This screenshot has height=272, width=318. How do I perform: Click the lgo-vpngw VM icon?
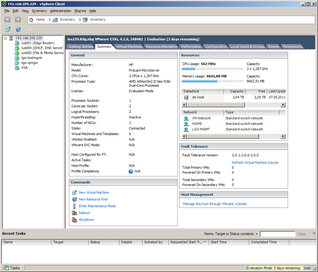pyautogui.click(x=17, y=63)
